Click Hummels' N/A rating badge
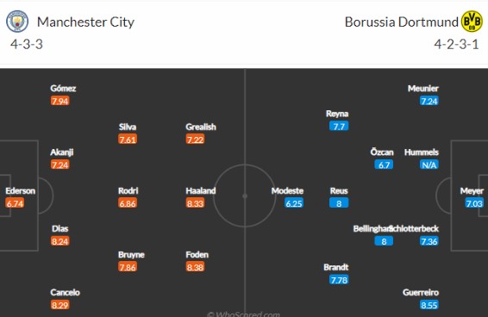This screenshot has height=317, width=488. (x=429, y=165)
